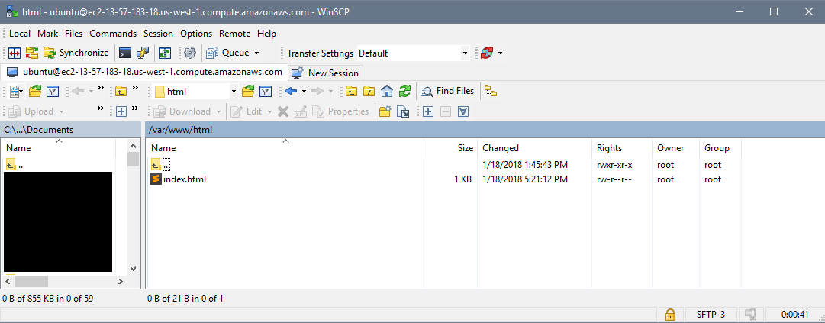Click the remote Unselect Files minus icon
Screen dimensions: 825x323
pyautogui.click(x=446, y=111)
